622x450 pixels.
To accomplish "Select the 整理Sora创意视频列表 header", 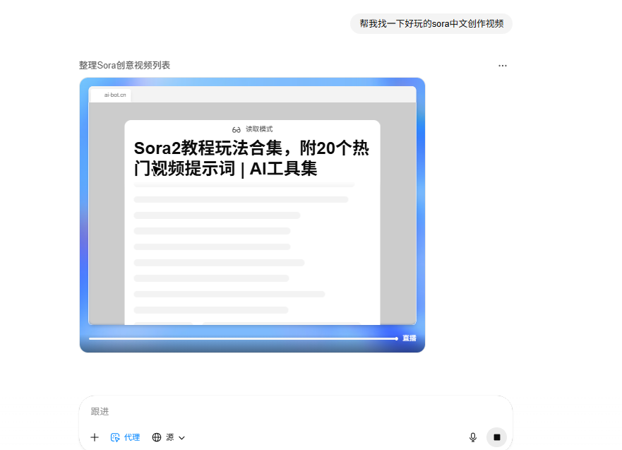I will [126, 65].
